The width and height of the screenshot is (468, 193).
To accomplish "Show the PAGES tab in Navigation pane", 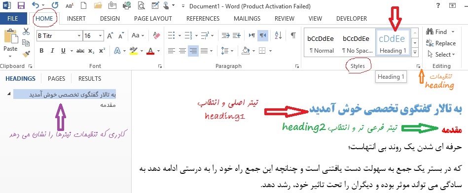I will [56, 79].
